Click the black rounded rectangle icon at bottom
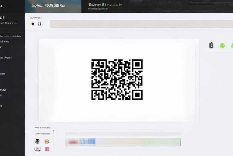 pos(38,149)
